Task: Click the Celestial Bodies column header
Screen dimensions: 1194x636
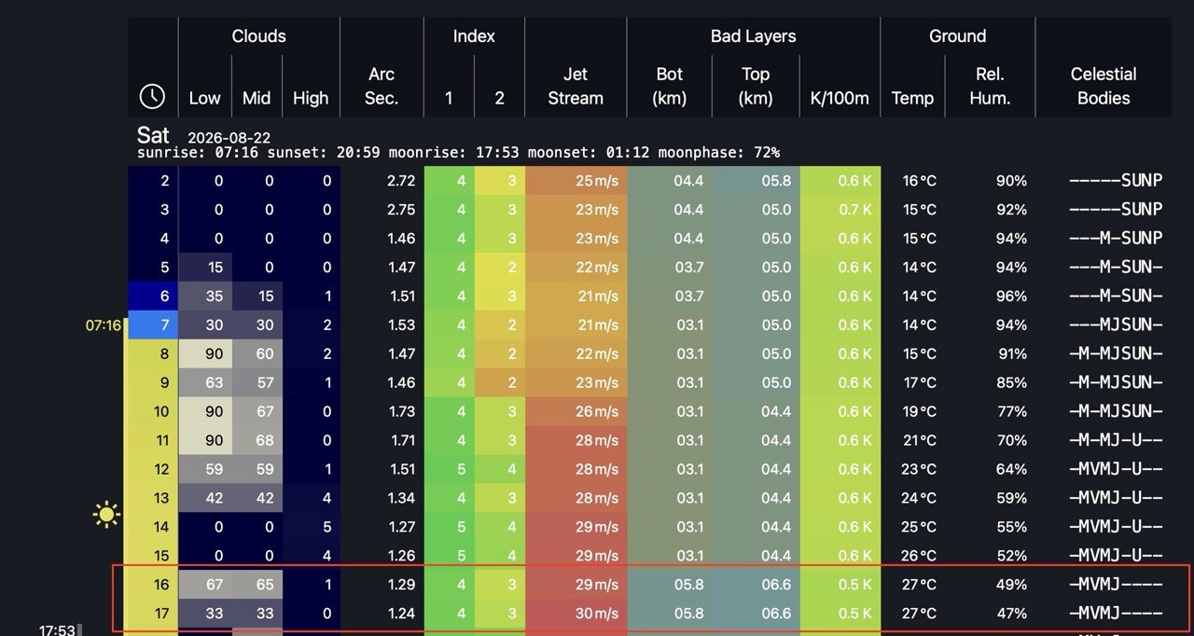Action: tap(1104, 86)
